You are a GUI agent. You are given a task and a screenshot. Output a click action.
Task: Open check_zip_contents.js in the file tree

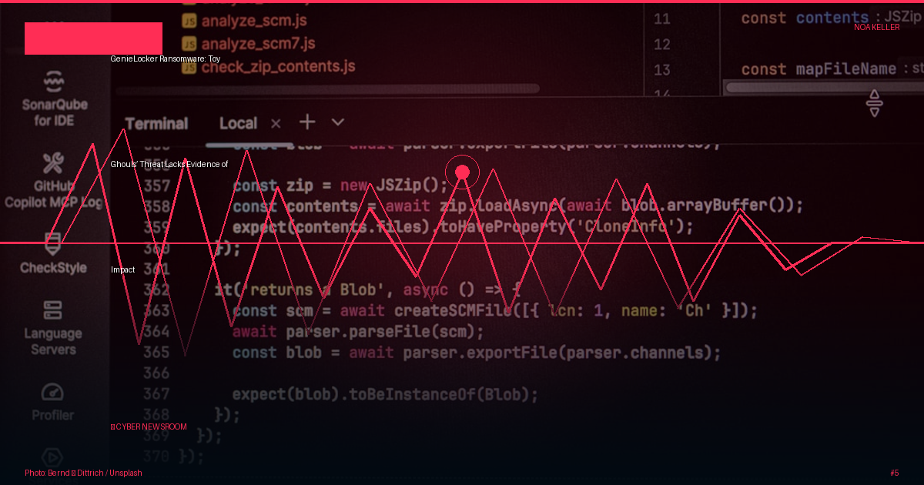(x=278, y=67)
